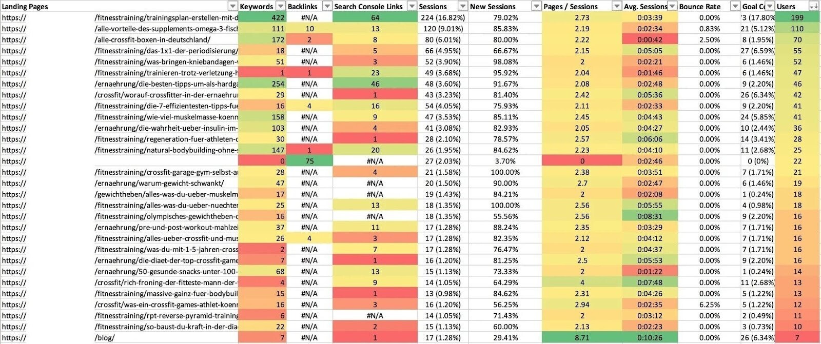Click the Avg. Sessions filter icon

[x=671, y=6]
